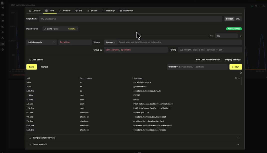
Task: Click the clock icon above the results table
Action: 240,73
